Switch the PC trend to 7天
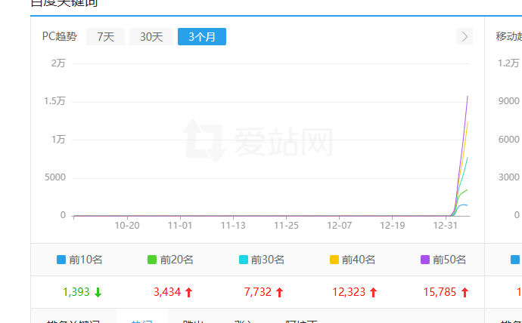Screen dimensions: 522x323 pos(105,36)
